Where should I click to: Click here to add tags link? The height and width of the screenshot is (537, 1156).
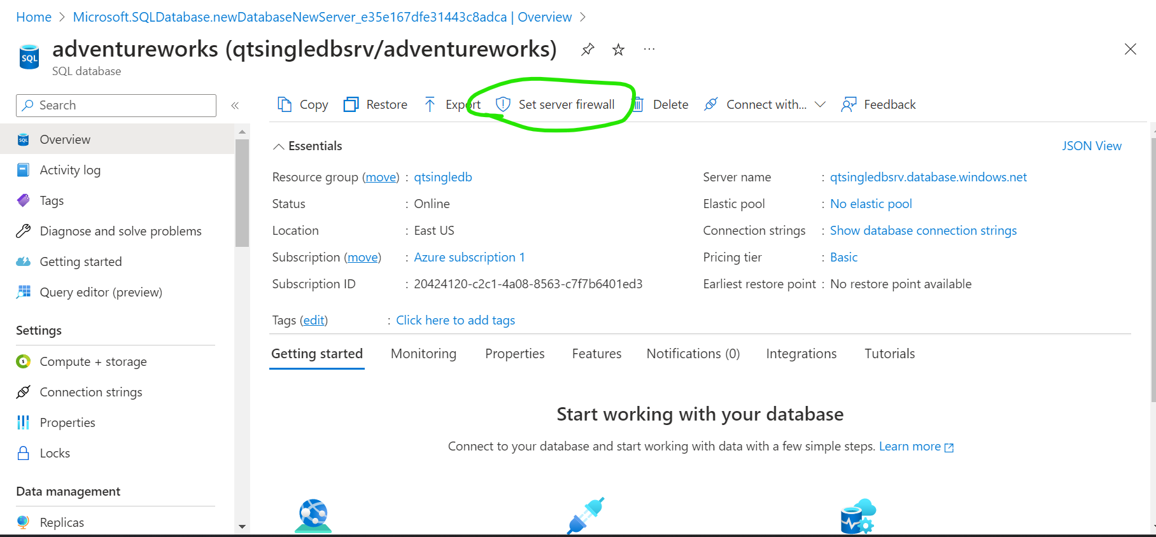(455, 320)
